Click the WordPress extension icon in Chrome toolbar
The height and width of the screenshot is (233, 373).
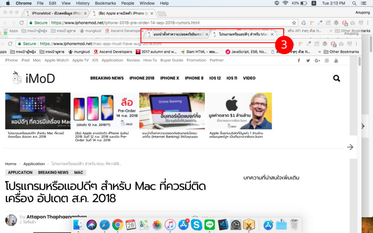click(335, 22)
